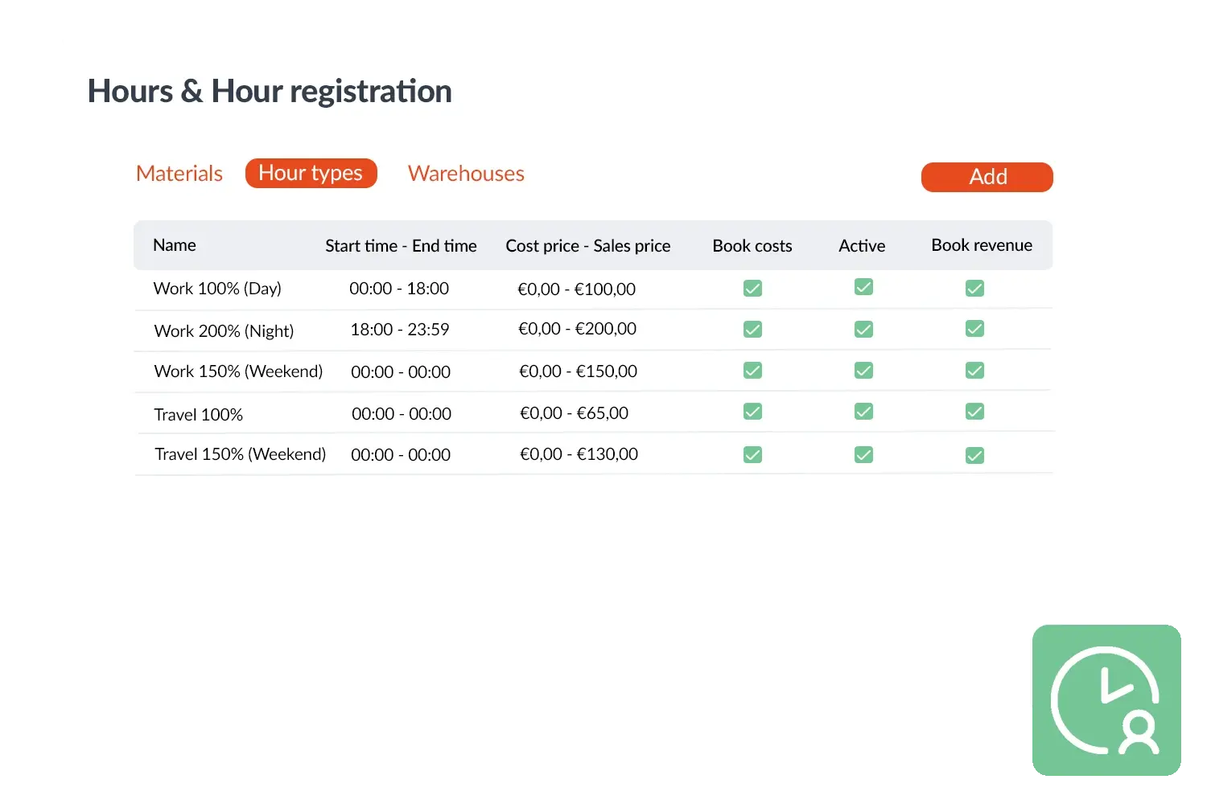Select the Work 100% (Day) row name
The height and width of the screenshot is (804, 1207).
pos(217,288)
